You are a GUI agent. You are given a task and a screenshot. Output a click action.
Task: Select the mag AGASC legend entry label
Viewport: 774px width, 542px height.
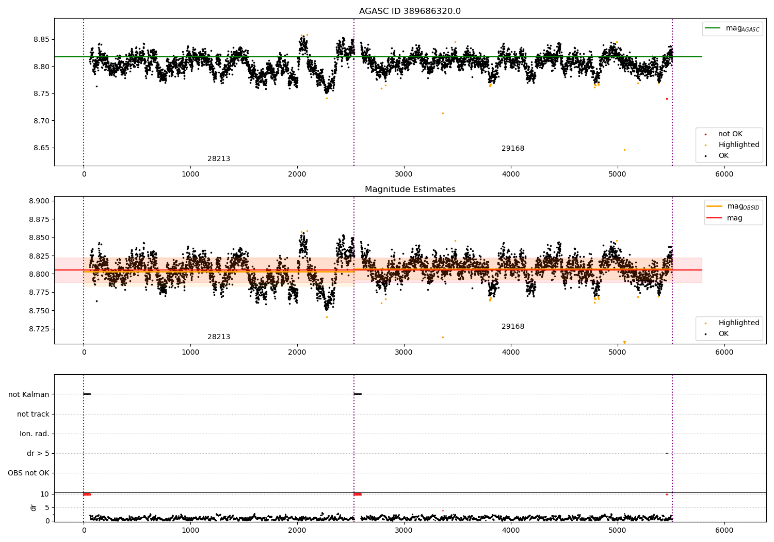coord(743,28)
